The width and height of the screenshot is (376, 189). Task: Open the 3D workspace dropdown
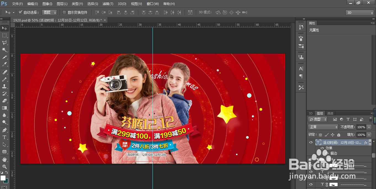pyautogui.click(x=359, y=13)
